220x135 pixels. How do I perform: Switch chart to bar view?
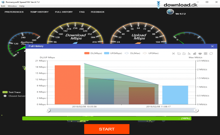(195, 53)
